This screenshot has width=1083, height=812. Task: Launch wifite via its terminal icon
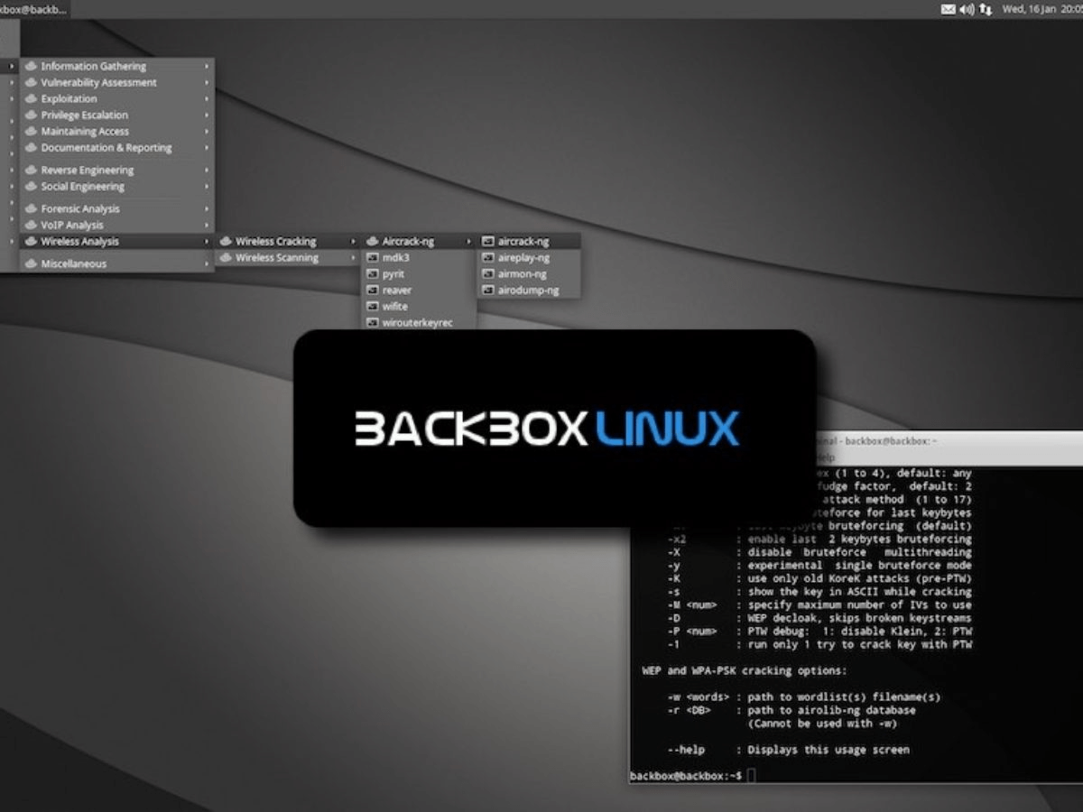(x=373, y=307)
